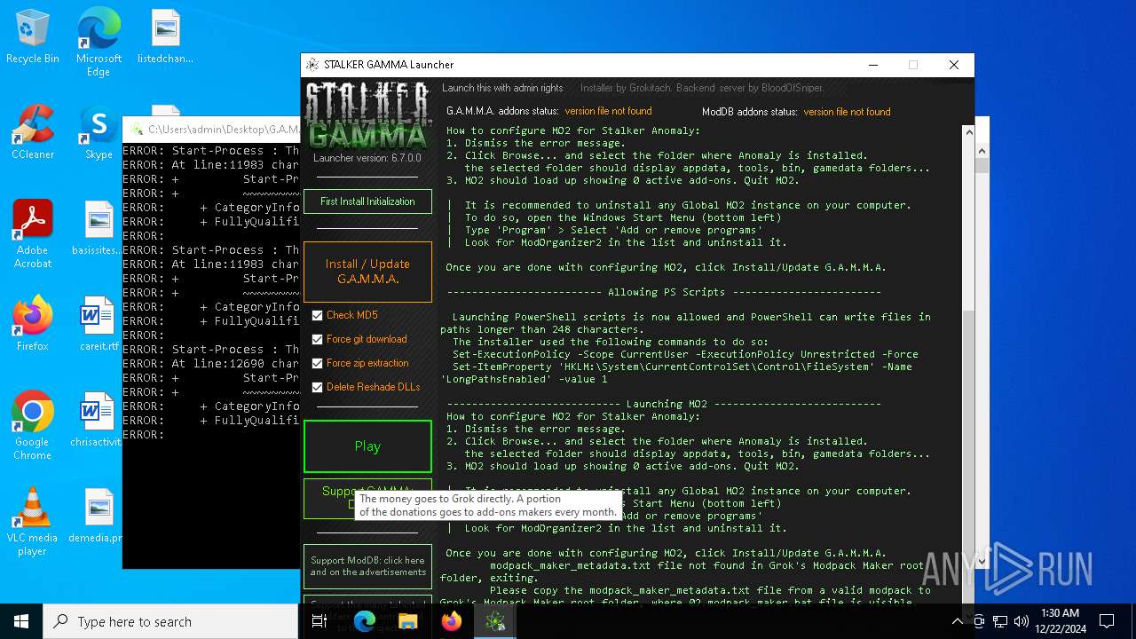
Task: Launch Adobe Acrobat from desktop
Action: (x=33, y=234)
